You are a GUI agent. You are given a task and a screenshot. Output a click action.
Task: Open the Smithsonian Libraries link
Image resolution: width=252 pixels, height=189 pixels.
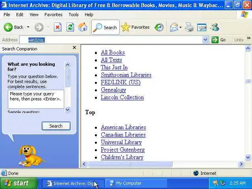[126, 75]
